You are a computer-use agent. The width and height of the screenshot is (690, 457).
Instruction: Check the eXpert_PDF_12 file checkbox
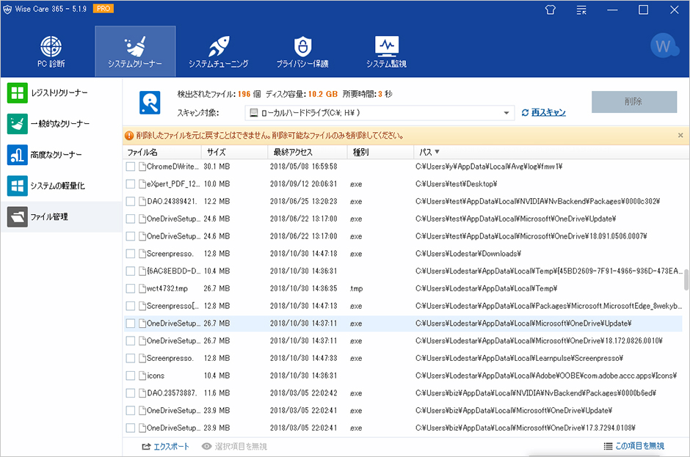(130, 184)
